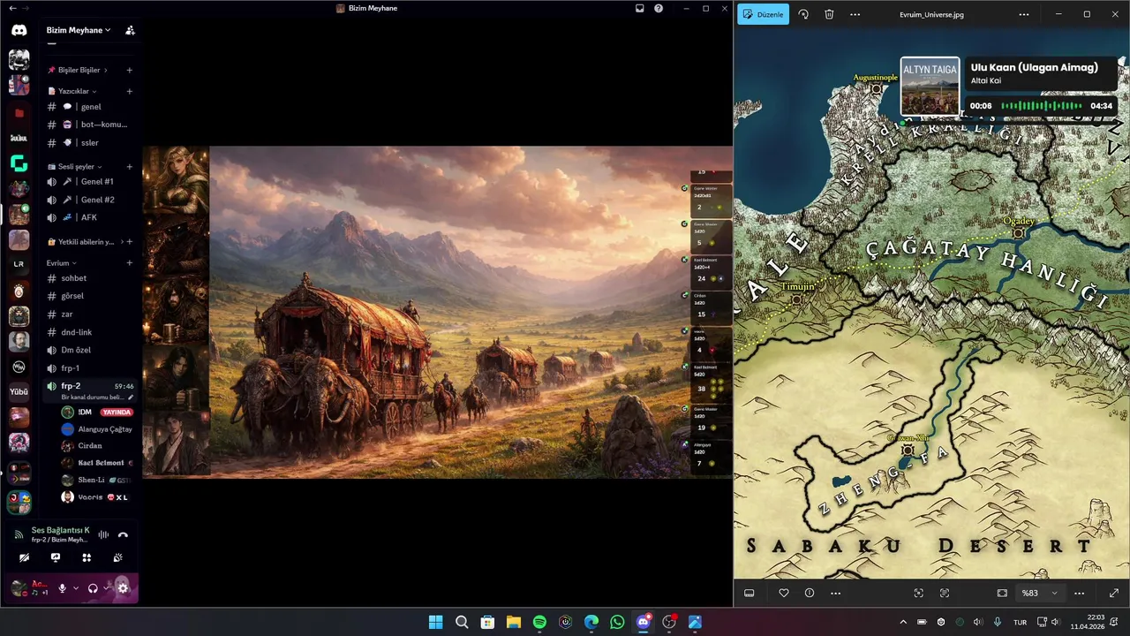1130x636 pixels.
Task: Open the dnd-link channel
Action: pos(90,332)
